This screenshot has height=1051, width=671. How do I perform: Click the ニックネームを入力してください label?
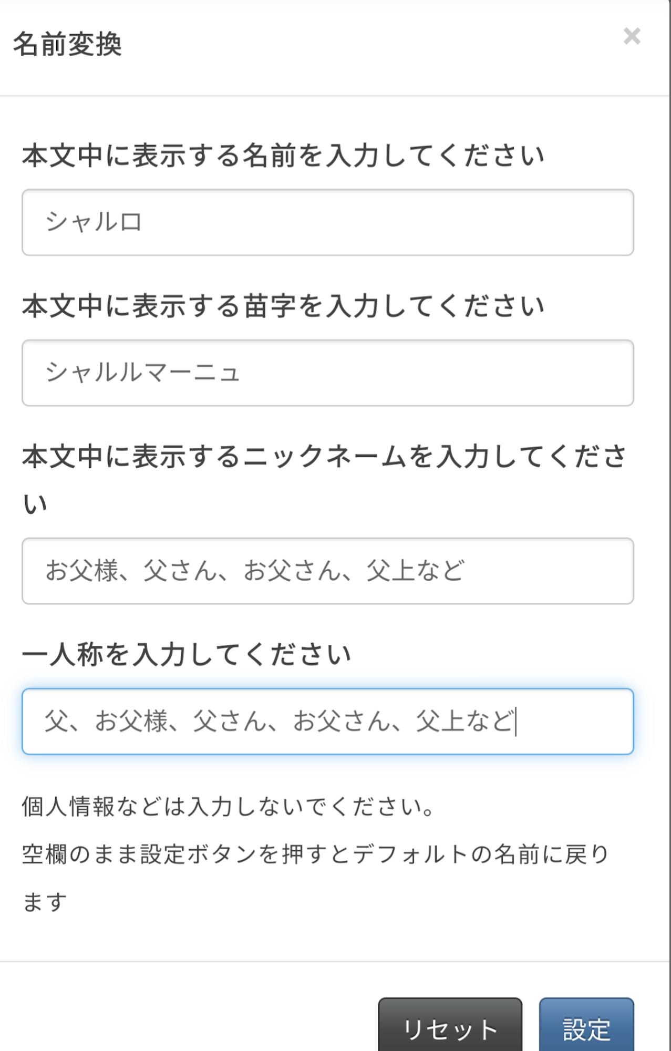tap(324, 456)
